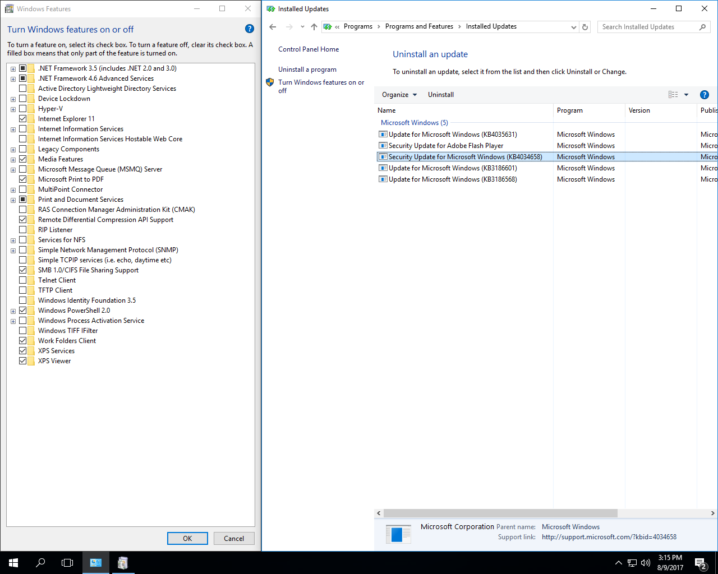
Task: Enable Telnet Client checkbox
Action: (x=23, y=280)
